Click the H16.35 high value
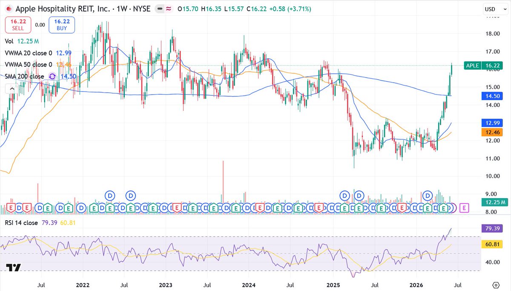511x291 pixels. point(211,9)
